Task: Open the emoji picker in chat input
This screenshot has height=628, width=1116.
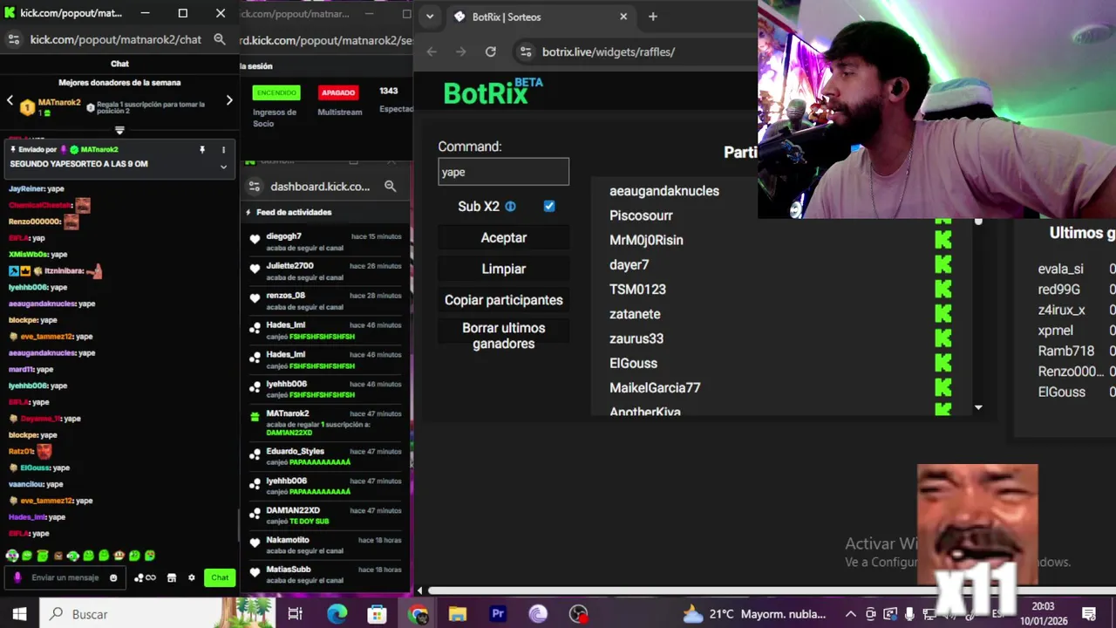Action: point(113,577)
